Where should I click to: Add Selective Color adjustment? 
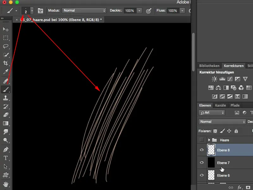[238, 97]
